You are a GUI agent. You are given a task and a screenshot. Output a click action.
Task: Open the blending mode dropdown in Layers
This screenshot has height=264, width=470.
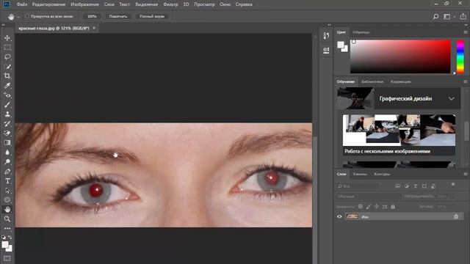pyautogui.click(x=368, y=197)
